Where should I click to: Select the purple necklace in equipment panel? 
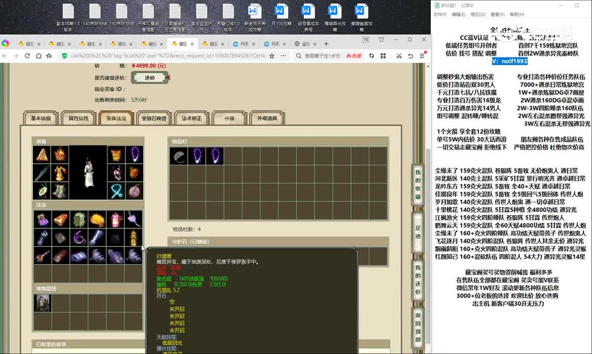point(134,154)
